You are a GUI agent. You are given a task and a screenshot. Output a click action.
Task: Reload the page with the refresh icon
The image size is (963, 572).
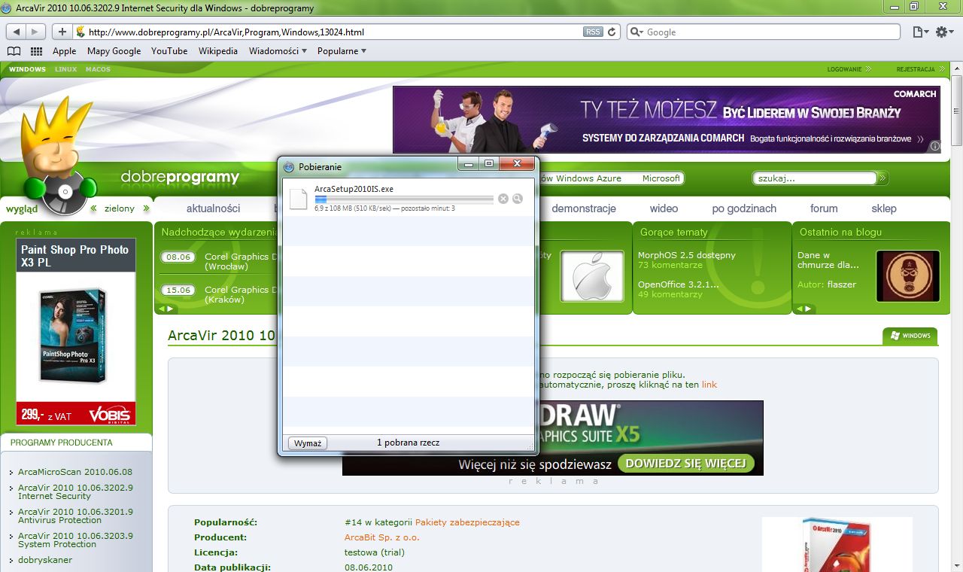pyautogui.click(x=612, y=32)
